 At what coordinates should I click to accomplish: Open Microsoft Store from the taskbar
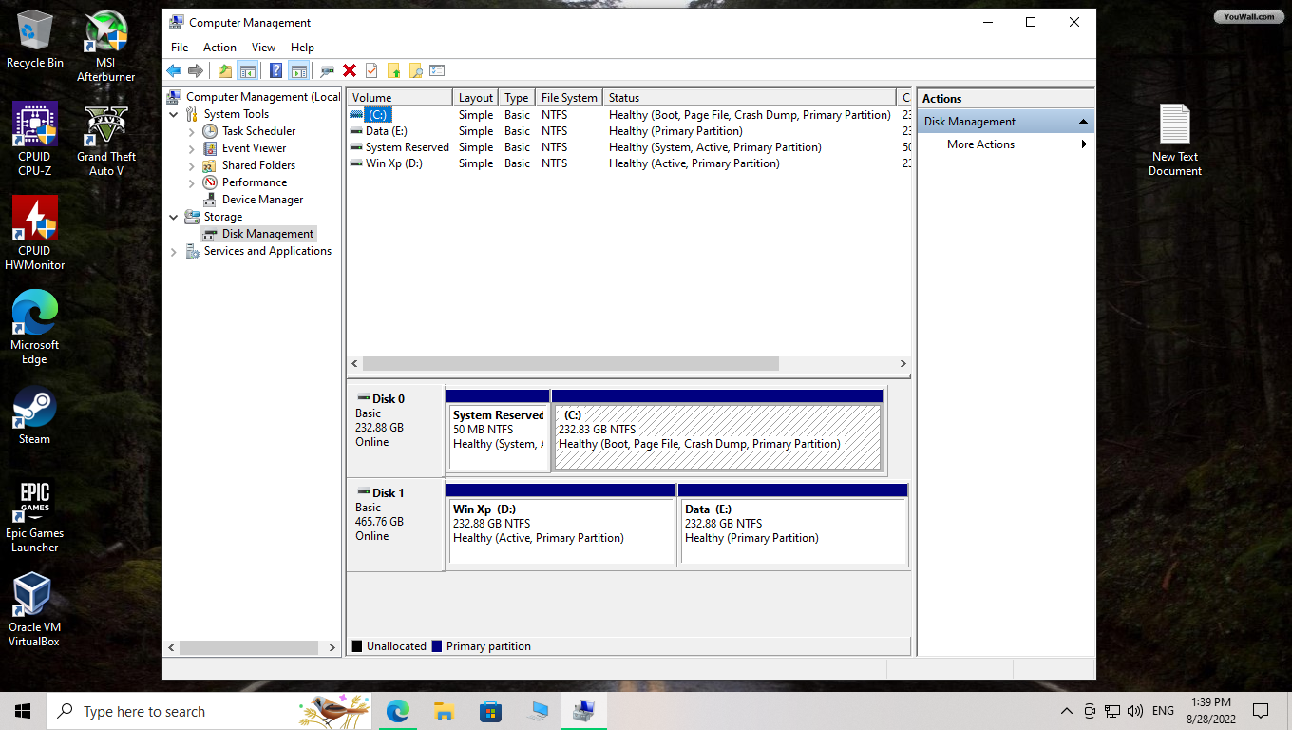pos(490,711)
